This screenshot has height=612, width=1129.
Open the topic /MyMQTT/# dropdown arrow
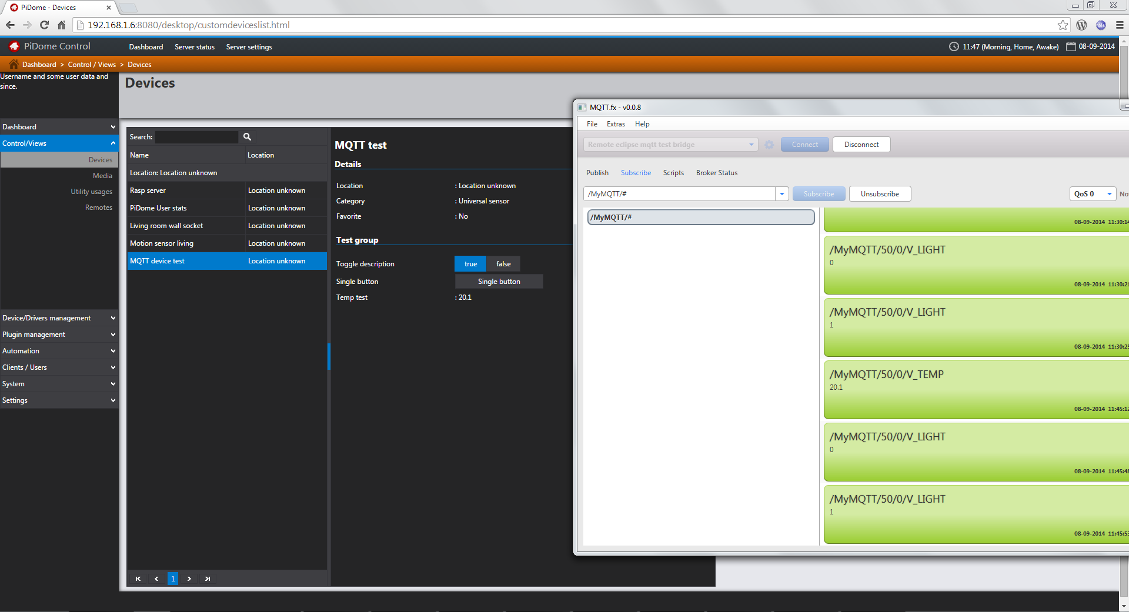click(781, 194)
